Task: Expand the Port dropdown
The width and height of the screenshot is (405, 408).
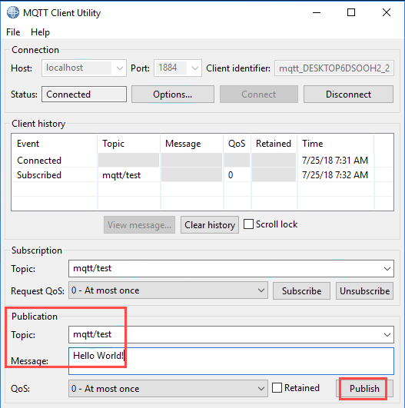Action: [194, 68]
